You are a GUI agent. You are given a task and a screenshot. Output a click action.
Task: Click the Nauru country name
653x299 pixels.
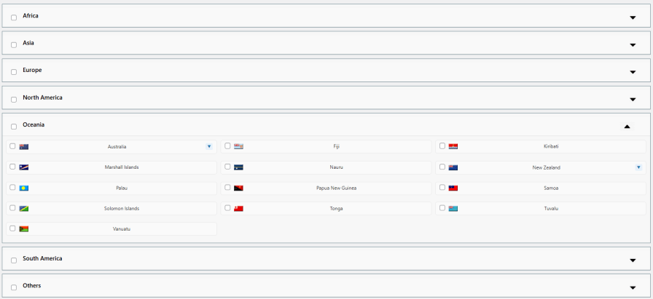336,167
